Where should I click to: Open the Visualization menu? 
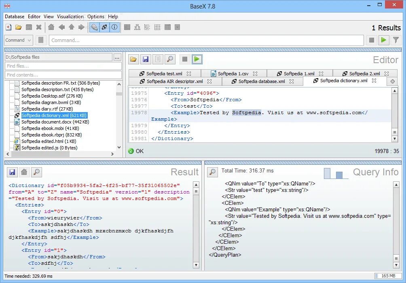click(70, 17)
